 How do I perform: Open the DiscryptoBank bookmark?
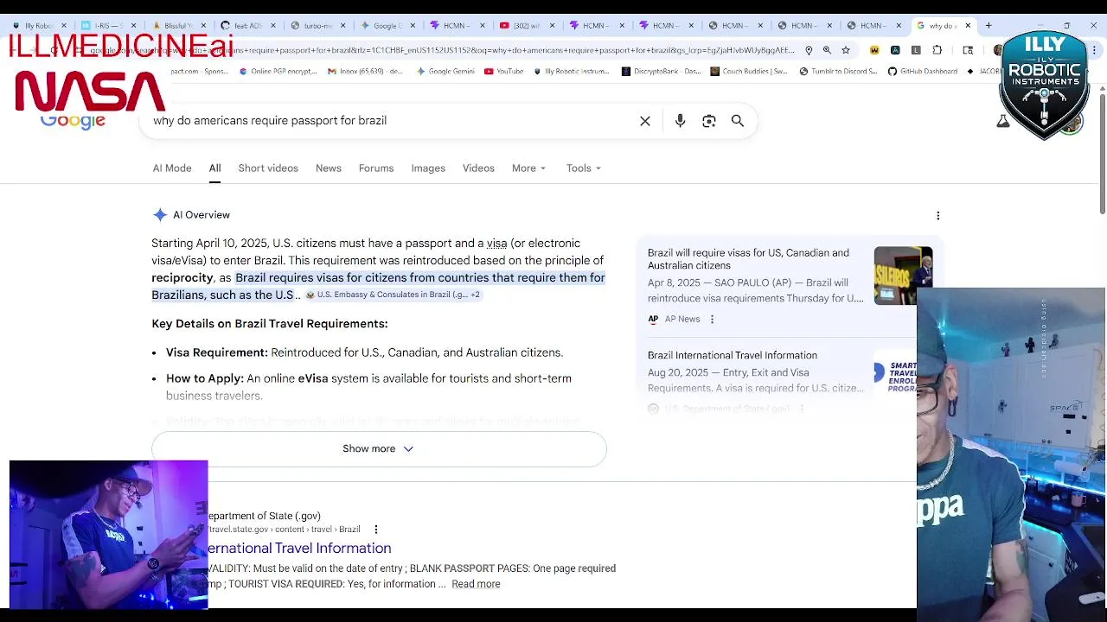661,71
